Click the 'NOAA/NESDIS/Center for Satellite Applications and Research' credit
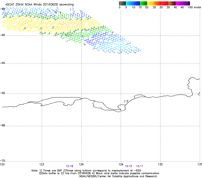 pos(118,176)
